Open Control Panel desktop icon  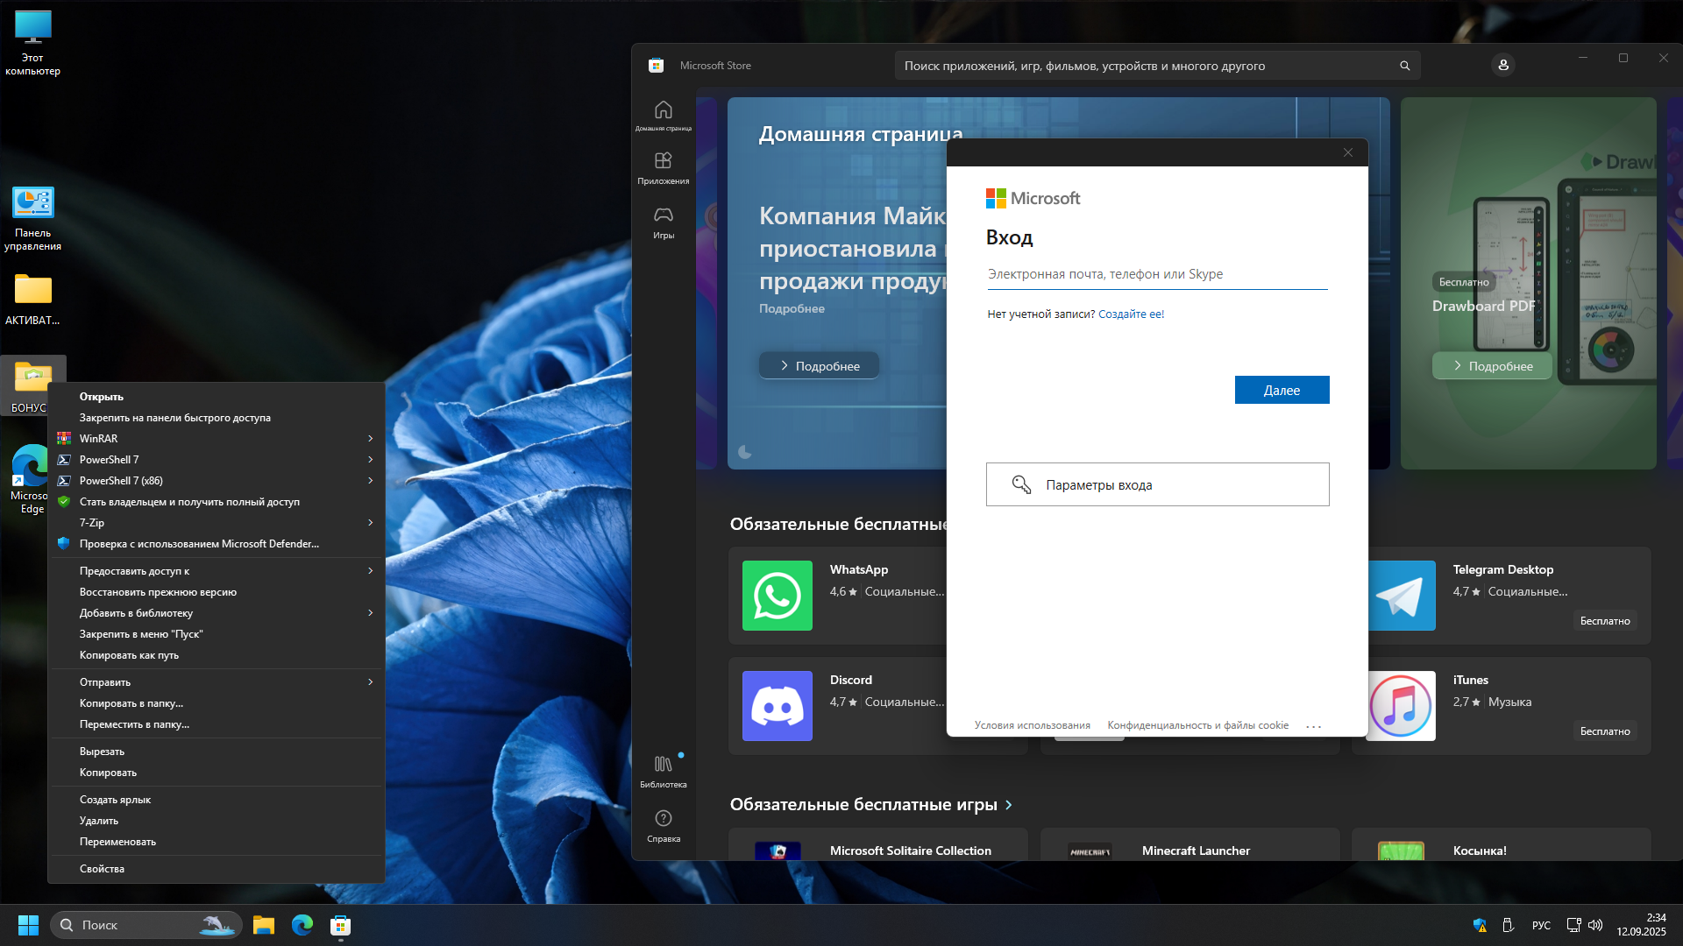32,219
